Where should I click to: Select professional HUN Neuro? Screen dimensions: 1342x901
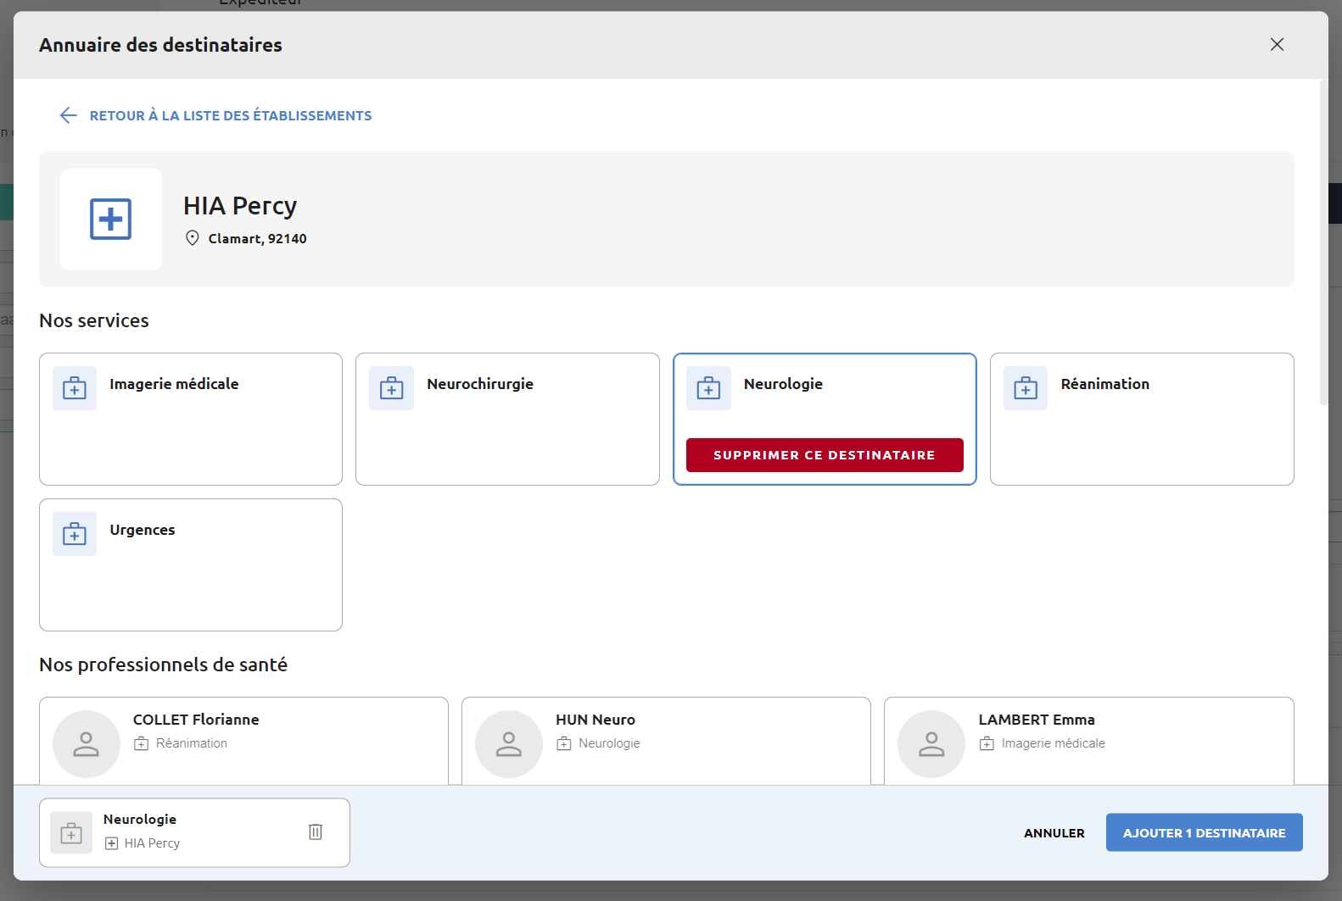pyautogui.click(x=666, y=742)
